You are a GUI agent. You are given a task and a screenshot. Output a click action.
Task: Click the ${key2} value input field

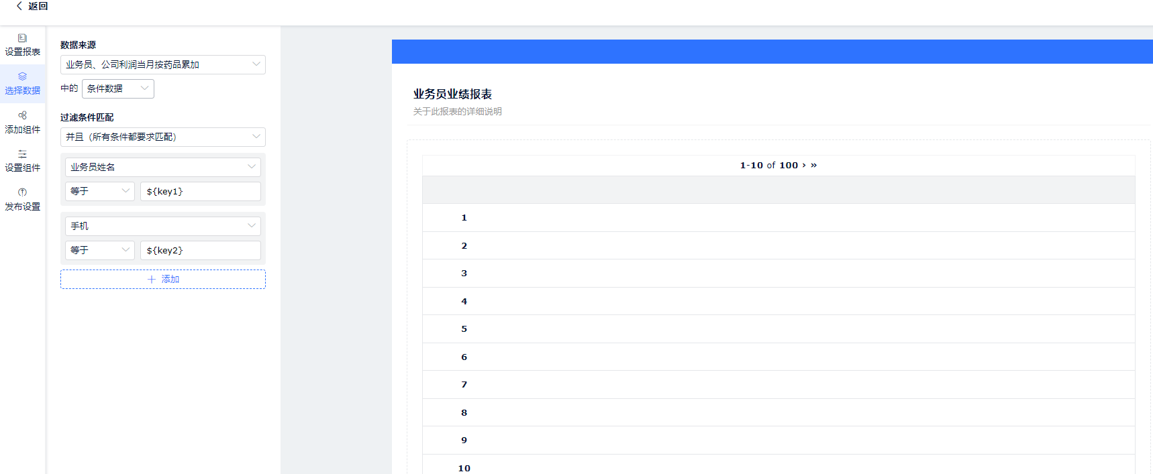pyautogui.click(x=200, y=250)
